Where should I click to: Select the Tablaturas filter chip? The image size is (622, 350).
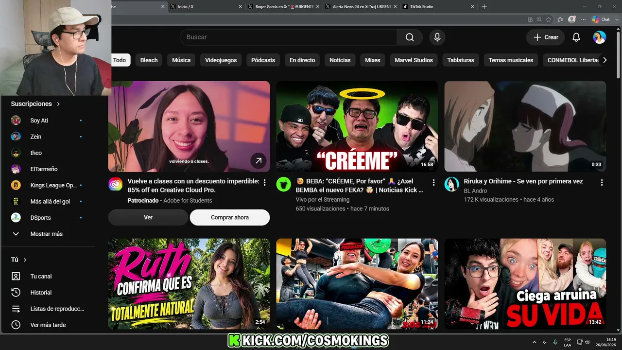pyautogui.click(x=461, y=60)
